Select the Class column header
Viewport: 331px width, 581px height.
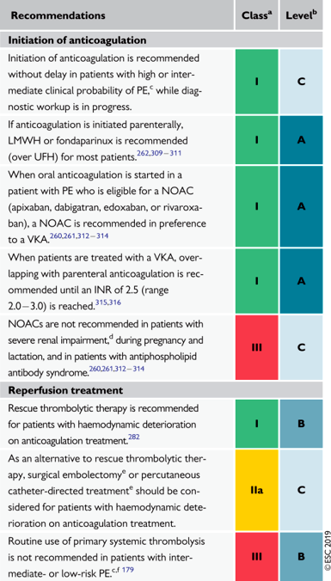coord(256,15)
